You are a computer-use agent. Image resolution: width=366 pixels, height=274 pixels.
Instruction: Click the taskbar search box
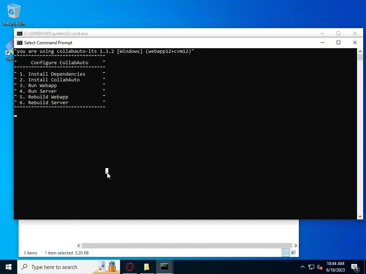point(69,267)
